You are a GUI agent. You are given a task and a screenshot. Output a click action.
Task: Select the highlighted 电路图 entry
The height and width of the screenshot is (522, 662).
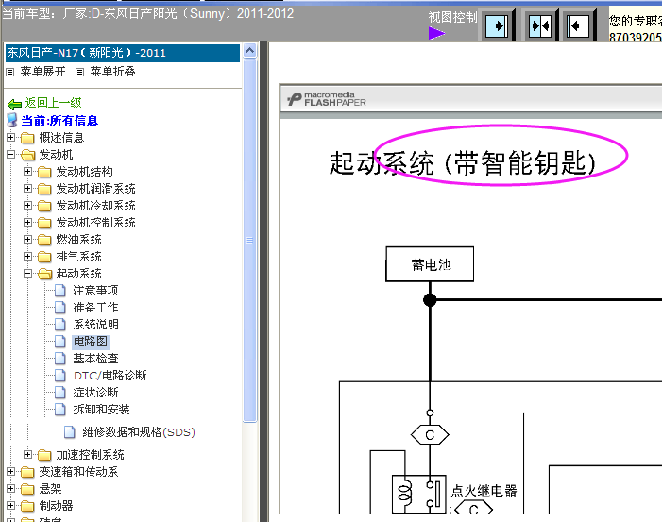pos(91,342)
